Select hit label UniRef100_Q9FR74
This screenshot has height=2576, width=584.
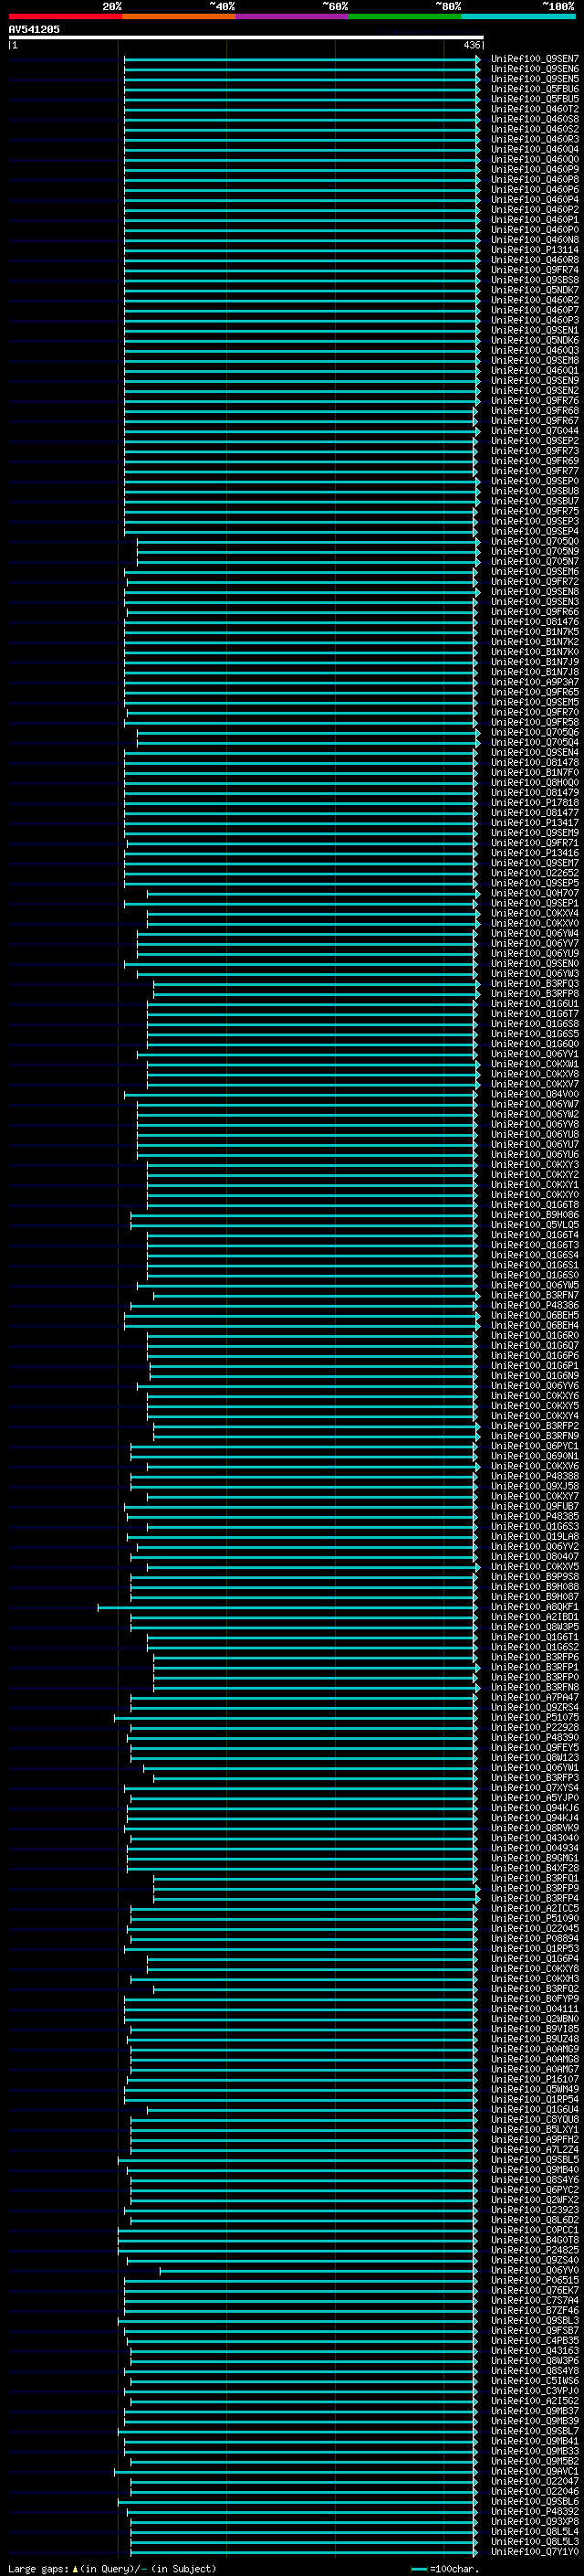click(x=534, y=270)
